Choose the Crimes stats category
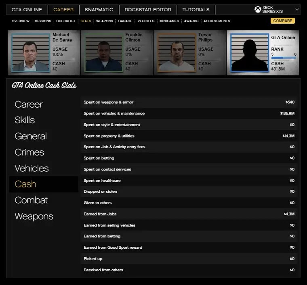This screenshot has height=285, width=307. (29, 152)
